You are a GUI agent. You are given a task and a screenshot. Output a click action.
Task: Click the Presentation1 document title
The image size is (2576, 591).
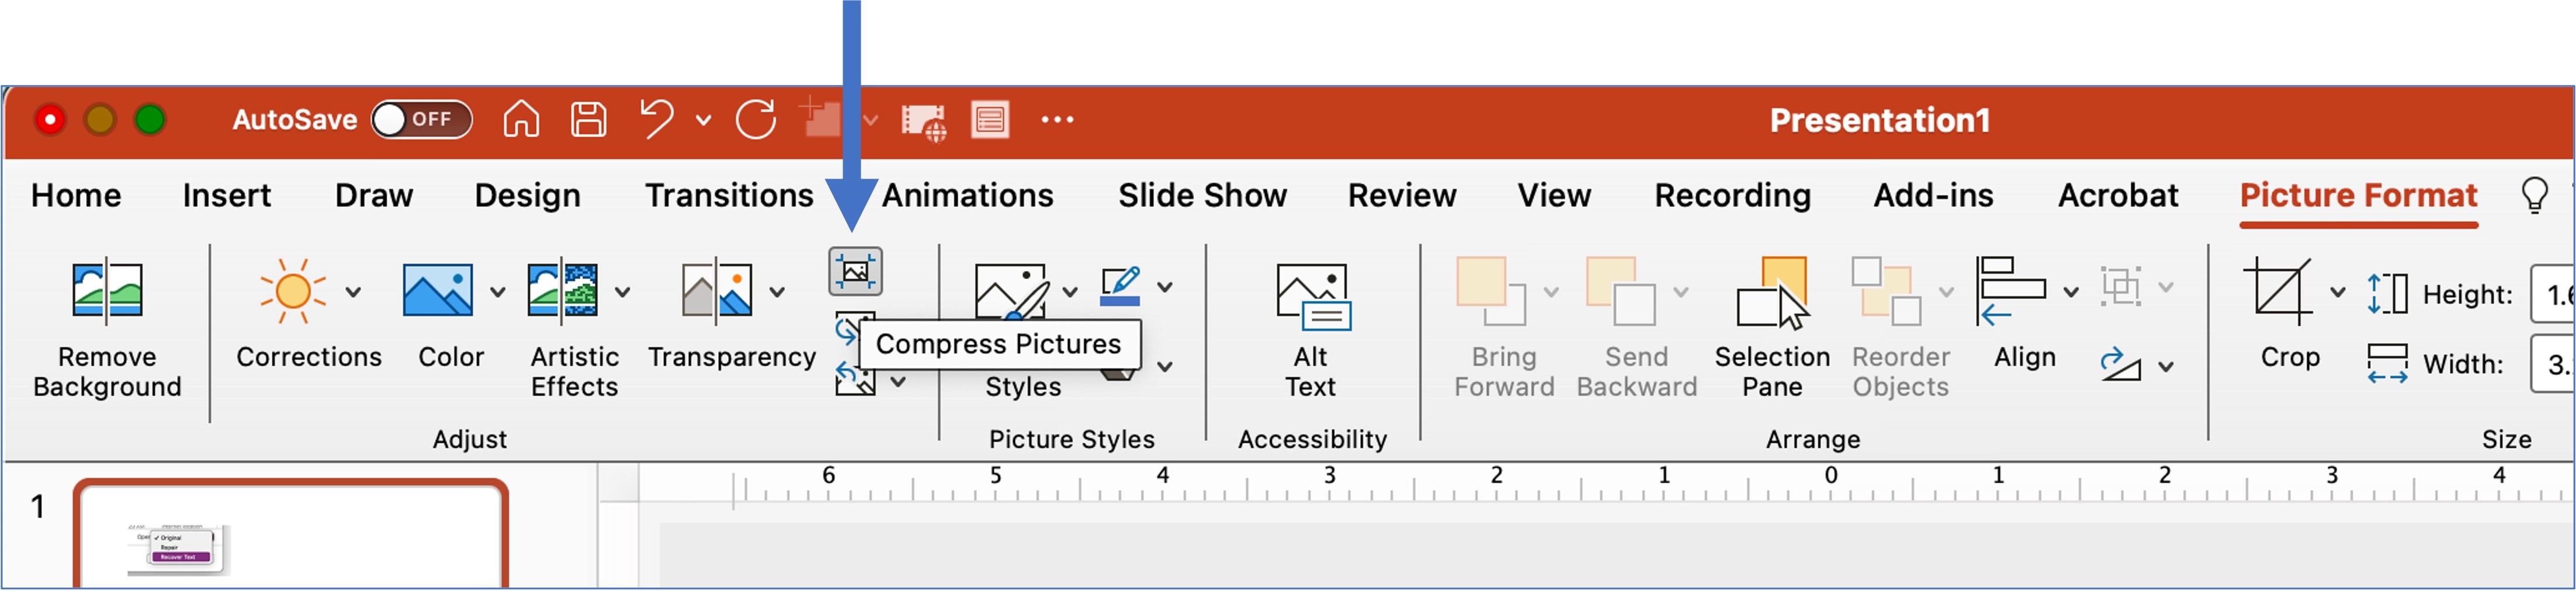(x=1879, y=120)
